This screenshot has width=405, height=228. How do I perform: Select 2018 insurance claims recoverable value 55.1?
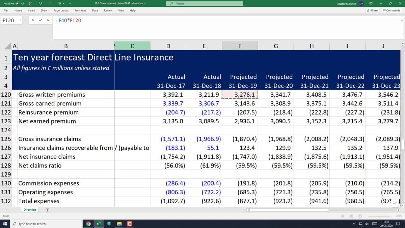pyautogui.click(x=204, y=148)
